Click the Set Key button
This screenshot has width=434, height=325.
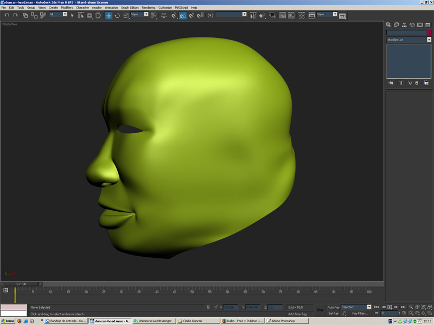(333, 313)
